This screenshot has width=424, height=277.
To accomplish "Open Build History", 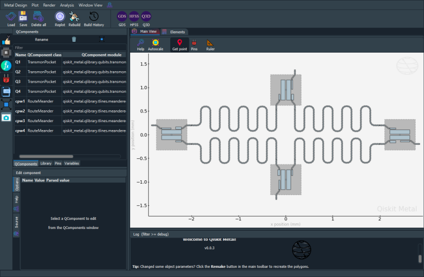I will [94, 19].
